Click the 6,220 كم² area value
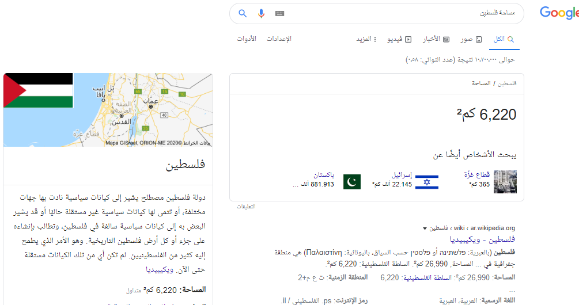The height and width of the screenshot is (305, 579). pos(486,115)
